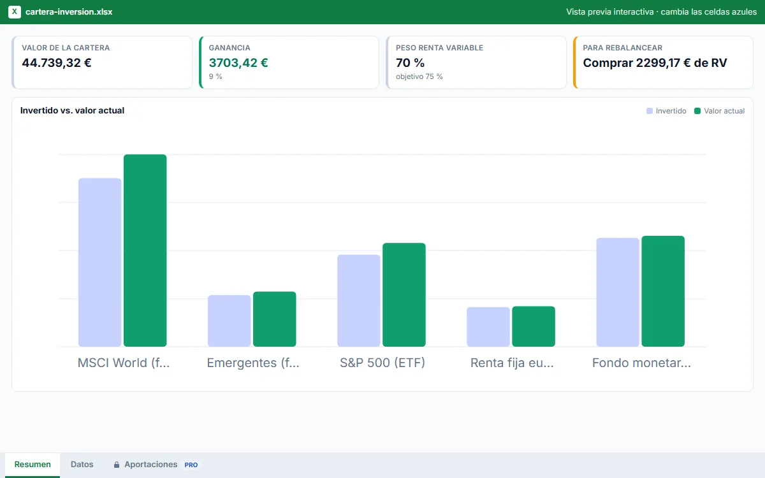Click the "Valor actual" legend label
765x478 pixels.
point(724,111)
